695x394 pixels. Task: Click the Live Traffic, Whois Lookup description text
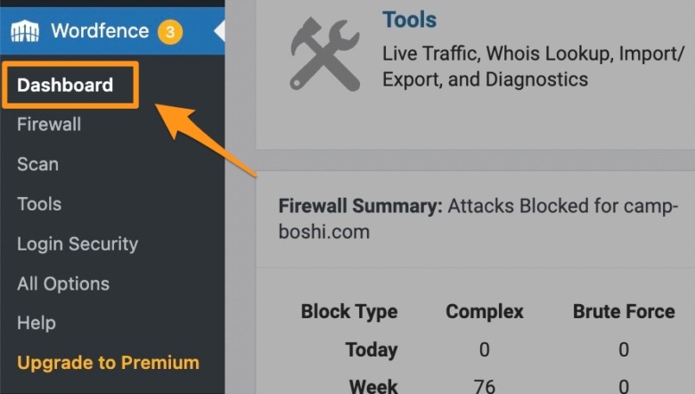pos(533,67)
